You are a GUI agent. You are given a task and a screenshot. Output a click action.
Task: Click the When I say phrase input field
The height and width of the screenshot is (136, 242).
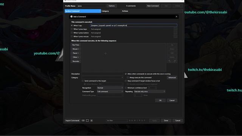[133, 25]
